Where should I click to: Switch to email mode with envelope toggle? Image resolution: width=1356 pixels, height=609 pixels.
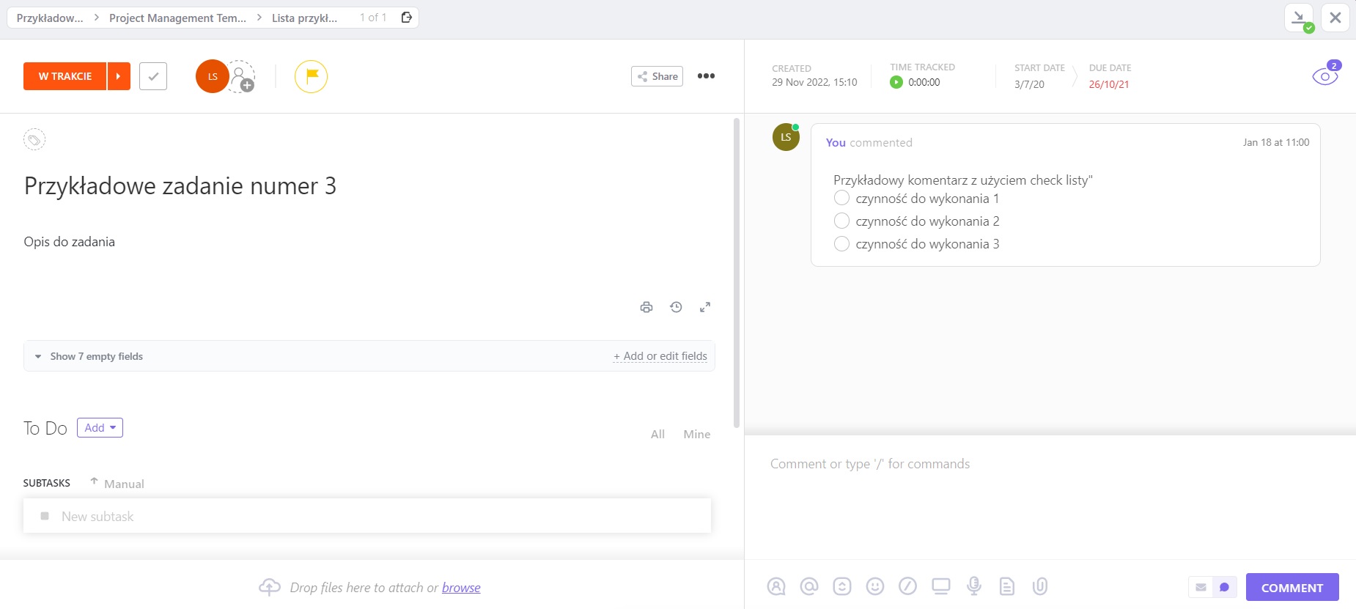1201,587
